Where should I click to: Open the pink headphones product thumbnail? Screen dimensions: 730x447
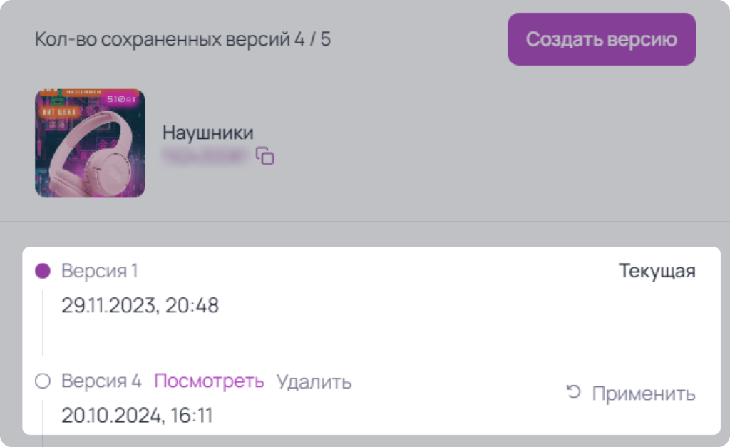90,143
